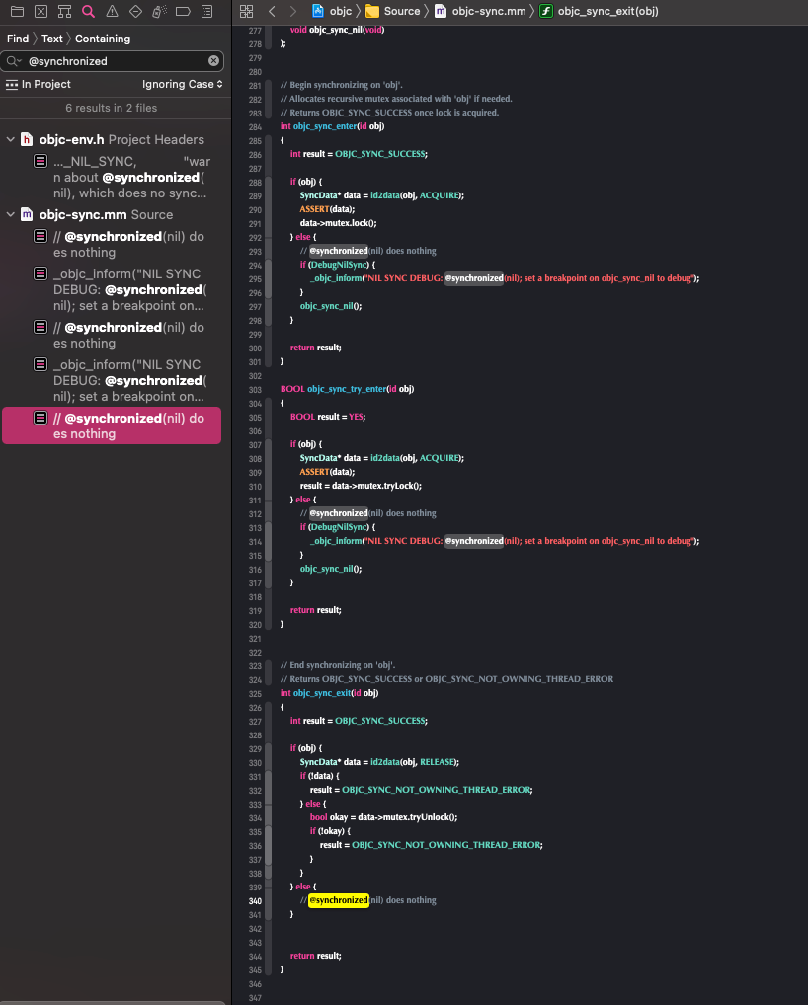The height and width of the screenshot is (1005, 808).
Task: Open the Source folder jump bar item
Action: tap(392, 11)
